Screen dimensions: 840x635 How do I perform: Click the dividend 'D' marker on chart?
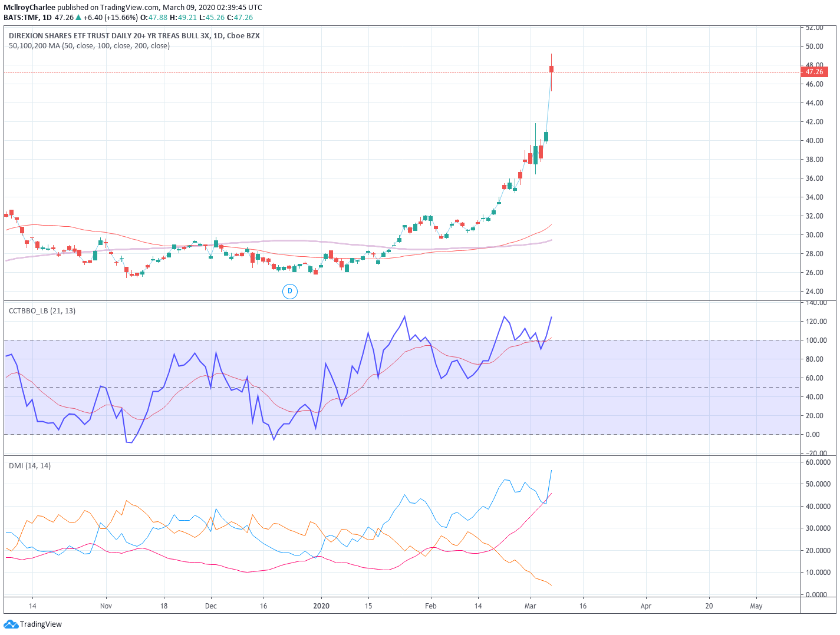pos(289,291)
